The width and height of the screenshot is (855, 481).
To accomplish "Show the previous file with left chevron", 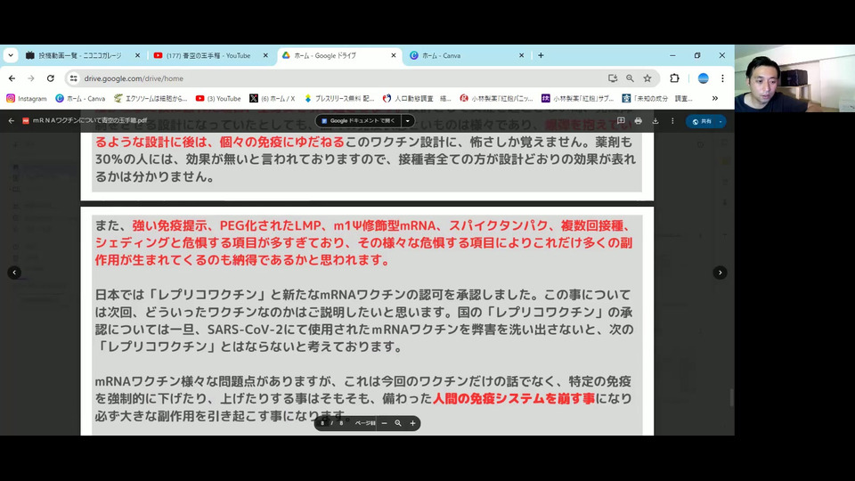I will [x=15, y=273].
